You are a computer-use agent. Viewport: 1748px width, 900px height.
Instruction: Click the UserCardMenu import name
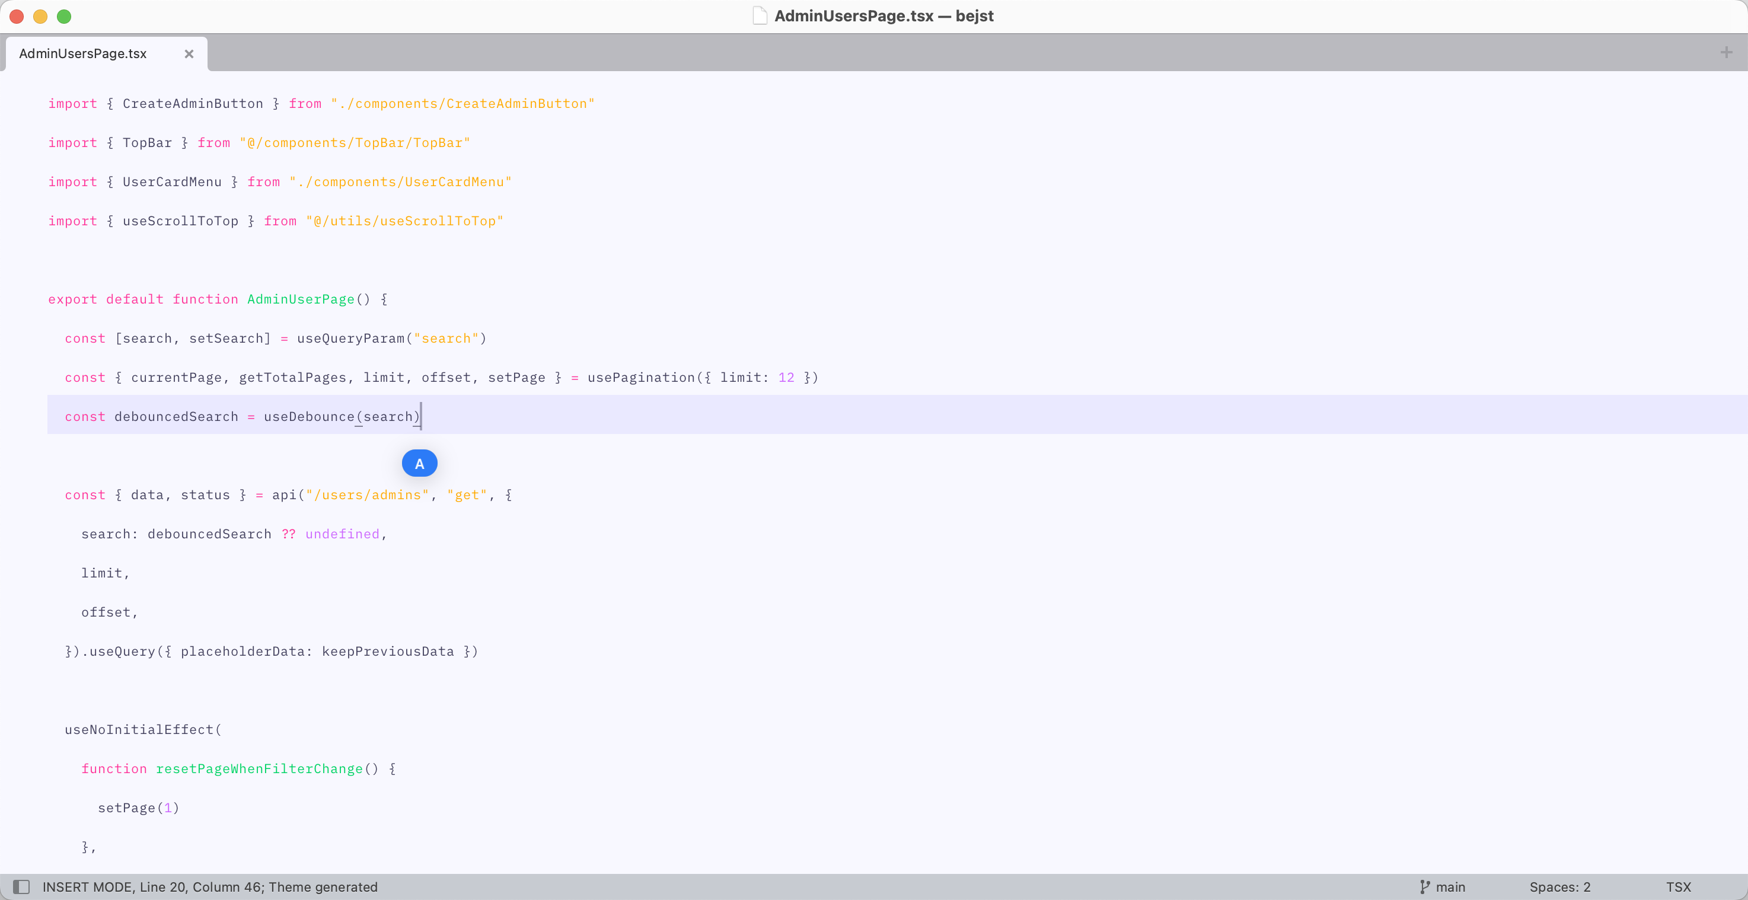point(172,182)
